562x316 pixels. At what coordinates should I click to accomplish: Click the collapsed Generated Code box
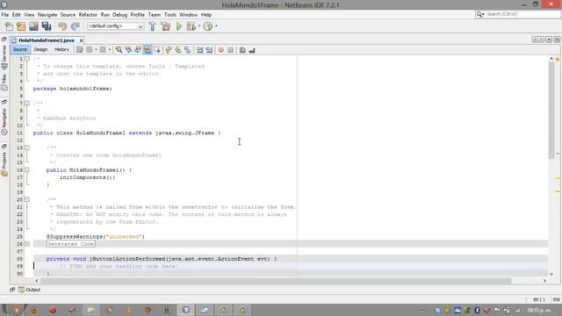[x=70, y=244]
